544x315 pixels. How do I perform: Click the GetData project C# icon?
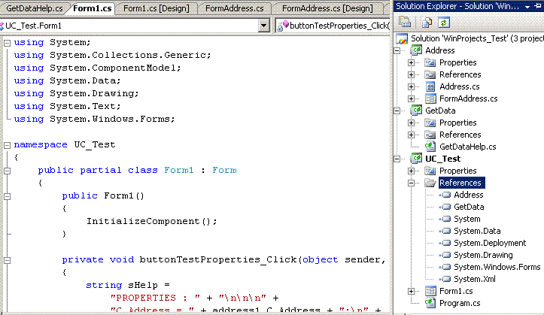click(x=416, y=111)
